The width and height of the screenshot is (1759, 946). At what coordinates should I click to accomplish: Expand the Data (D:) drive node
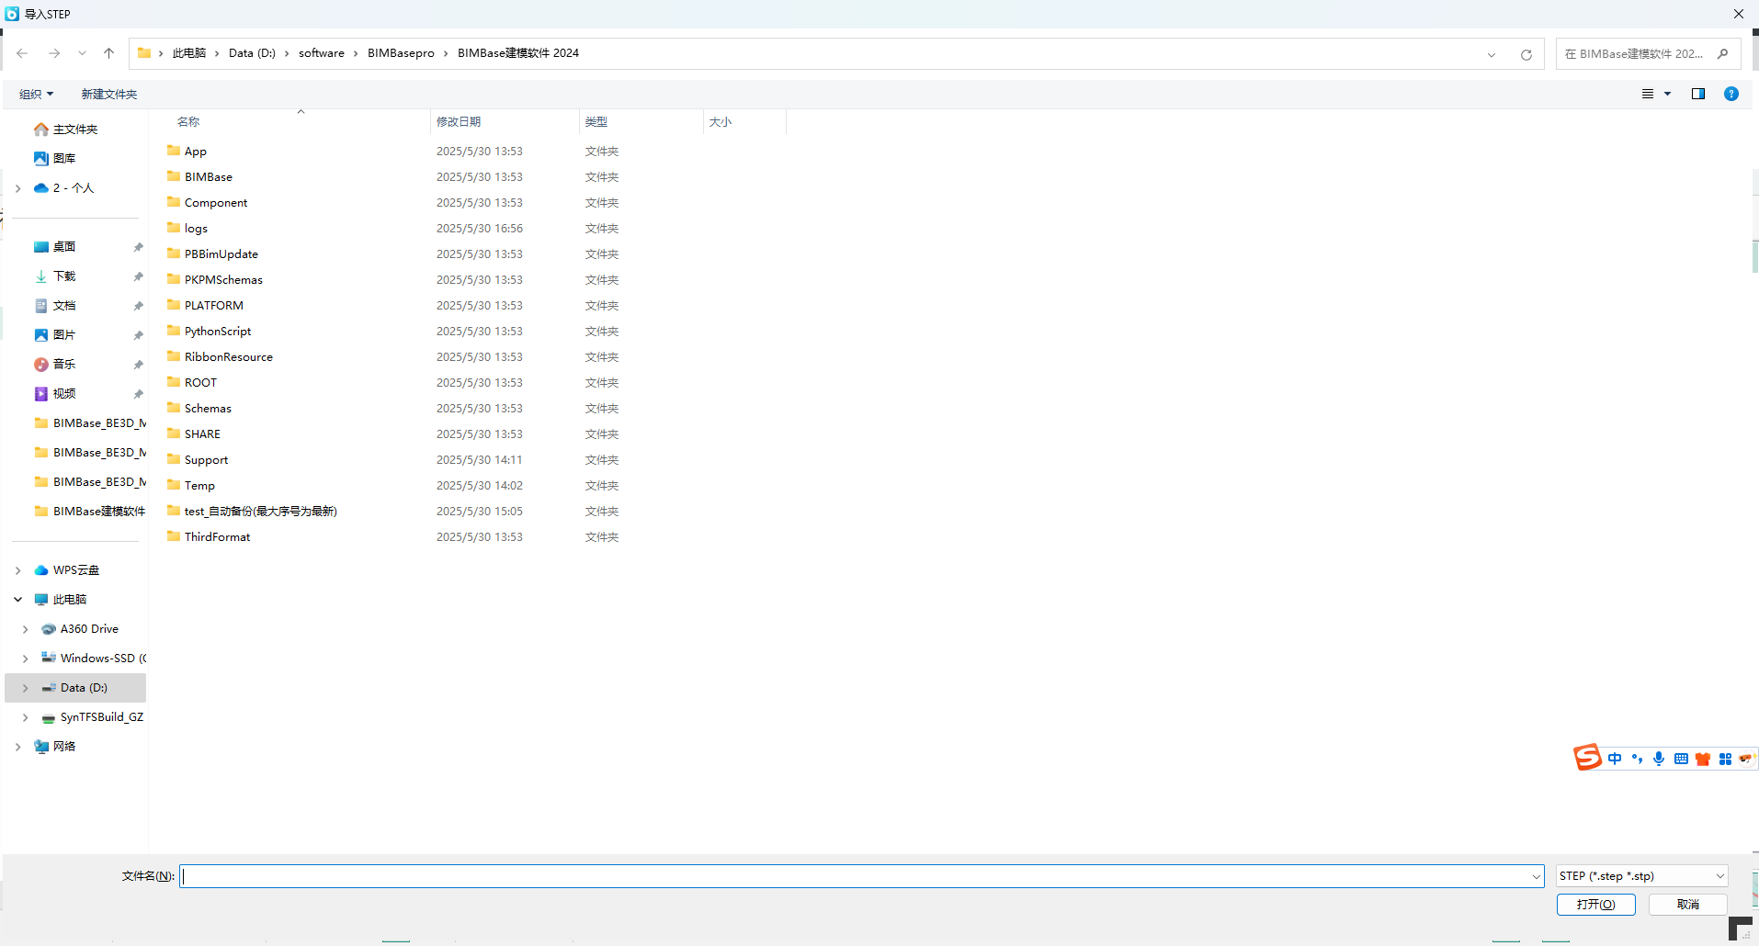click(x=25, y=688)
